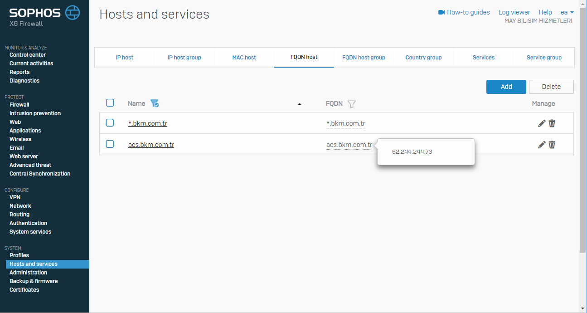Select the acs.bkm.com.tr row checkbox

110,144
